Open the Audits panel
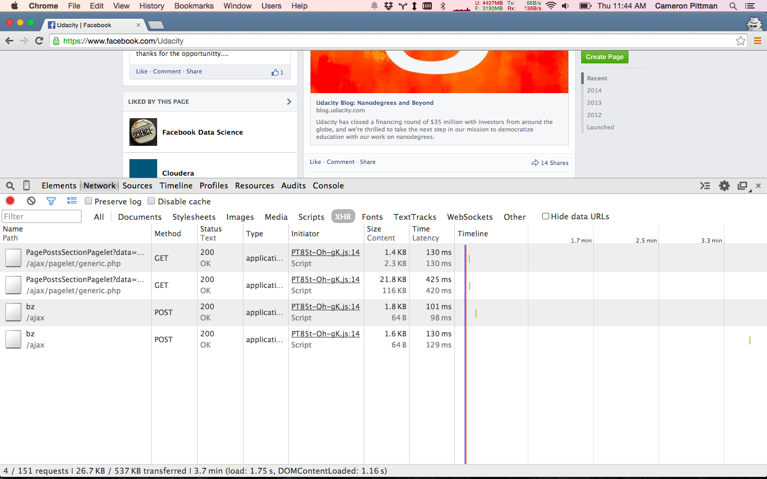 [293, 185]
